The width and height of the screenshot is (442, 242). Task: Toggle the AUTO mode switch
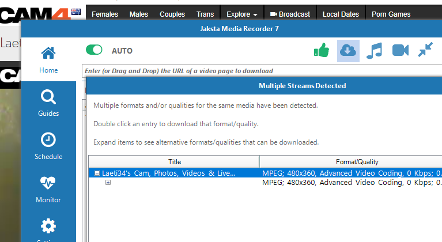94,50
